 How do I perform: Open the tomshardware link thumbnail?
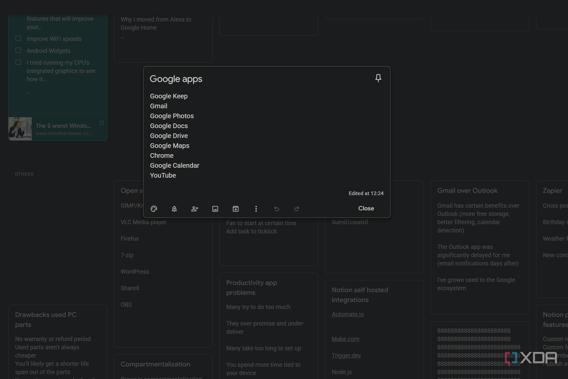click(20, 129)
